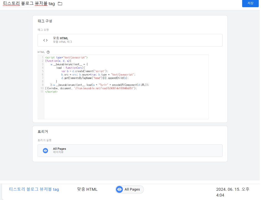Viewport: 261px width, 200px height.
Task: Open the HTML help question mark icon
Action: [x=48, y=52]
